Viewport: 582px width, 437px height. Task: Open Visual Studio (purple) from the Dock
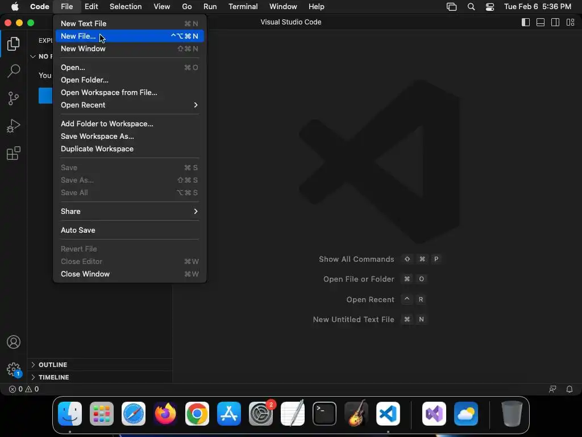[x=434, y=414]
